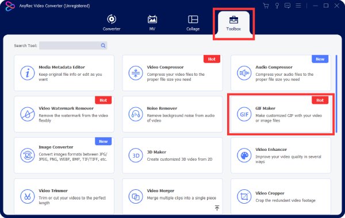Click "Merge multiple clips into a single piece"
Viewport: 345px width, 218px height.
[x=182, y=198]
